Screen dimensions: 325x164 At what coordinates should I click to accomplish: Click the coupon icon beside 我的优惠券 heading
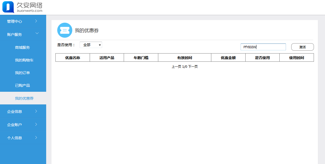click(x=65, y=30)
